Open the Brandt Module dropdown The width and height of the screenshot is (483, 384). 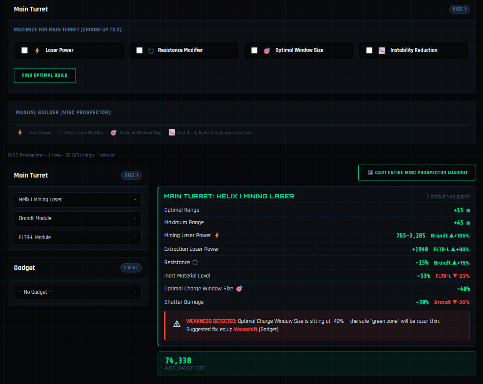pos(78,218)
